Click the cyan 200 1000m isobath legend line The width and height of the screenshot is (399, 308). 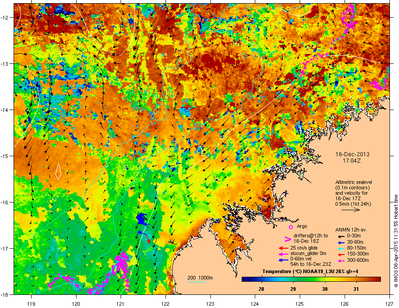click(x=197, y=282)
